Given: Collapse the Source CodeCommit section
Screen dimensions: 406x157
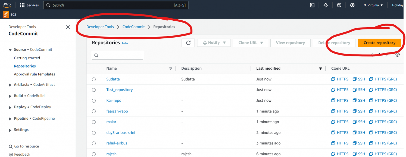Looking at the screenshot, I should click(x=10, y=50).
